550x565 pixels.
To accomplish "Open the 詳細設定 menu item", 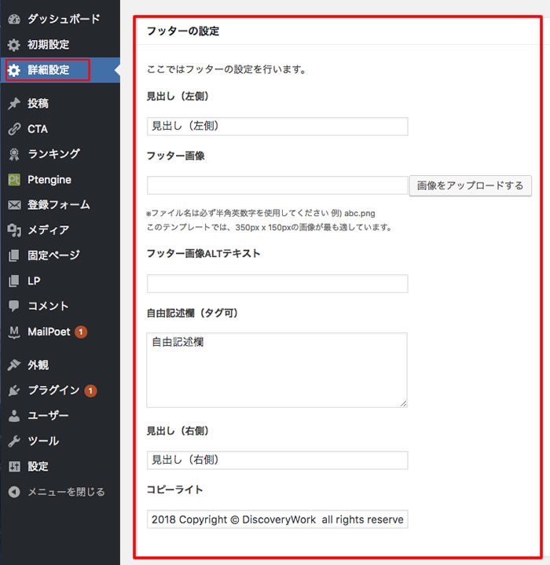I will pos(48,70).
